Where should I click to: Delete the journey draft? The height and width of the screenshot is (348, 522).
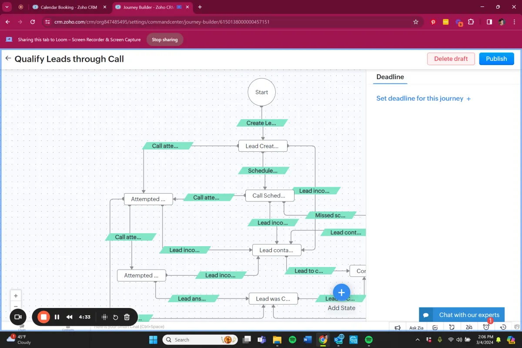pyautogui.click(x=451, y=59)
